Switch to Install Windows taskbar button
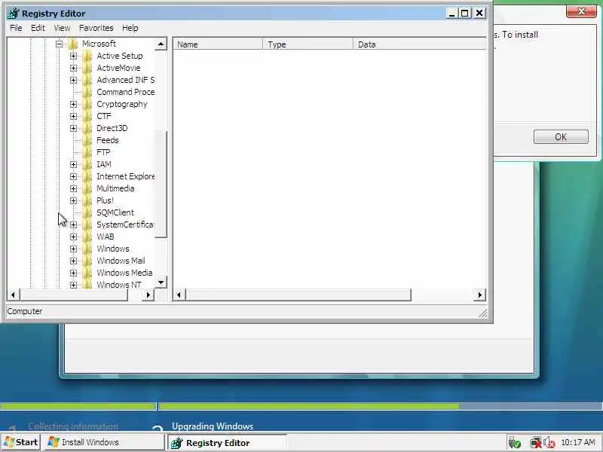The image size is (603, 452). click(103, 442)
